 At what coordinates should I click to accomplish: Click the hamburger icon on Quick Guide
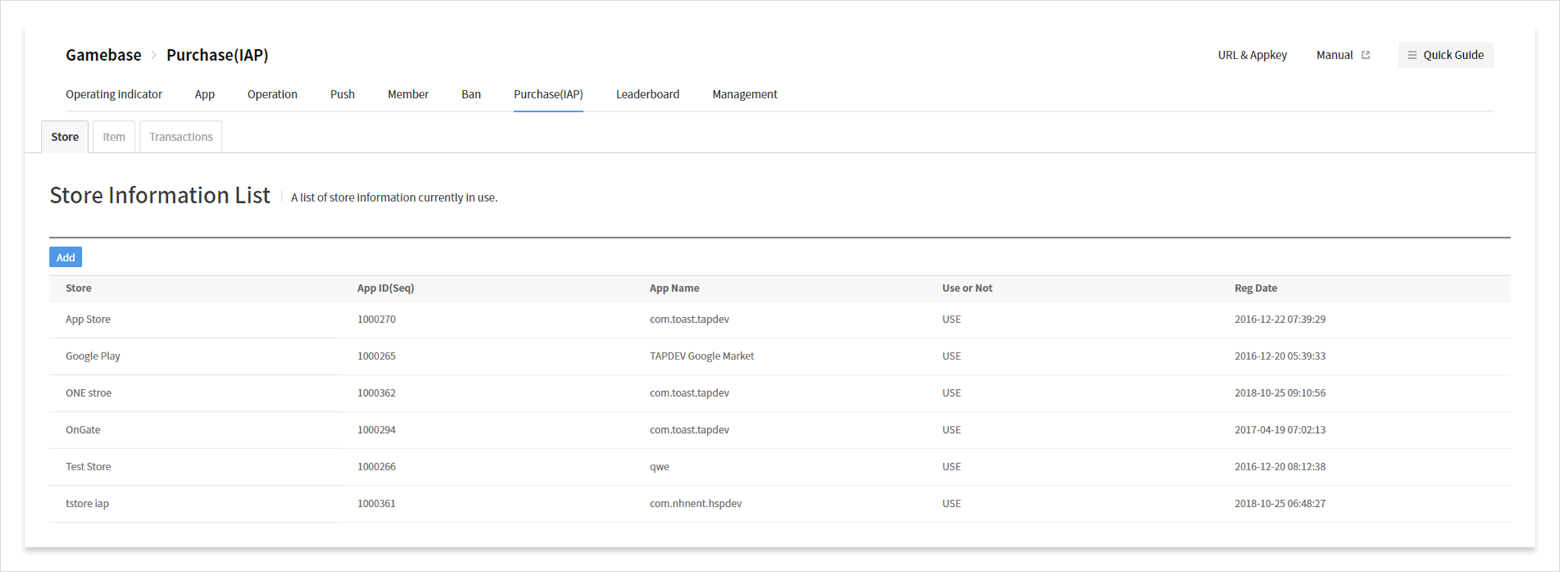tap(1412, 55)
